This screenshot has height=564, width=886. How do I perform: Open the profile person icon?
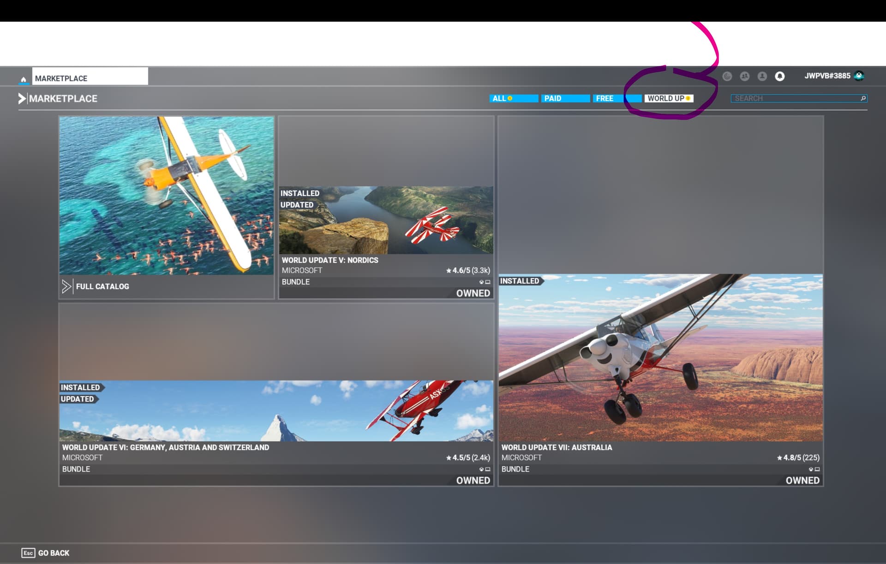[762, 77]
